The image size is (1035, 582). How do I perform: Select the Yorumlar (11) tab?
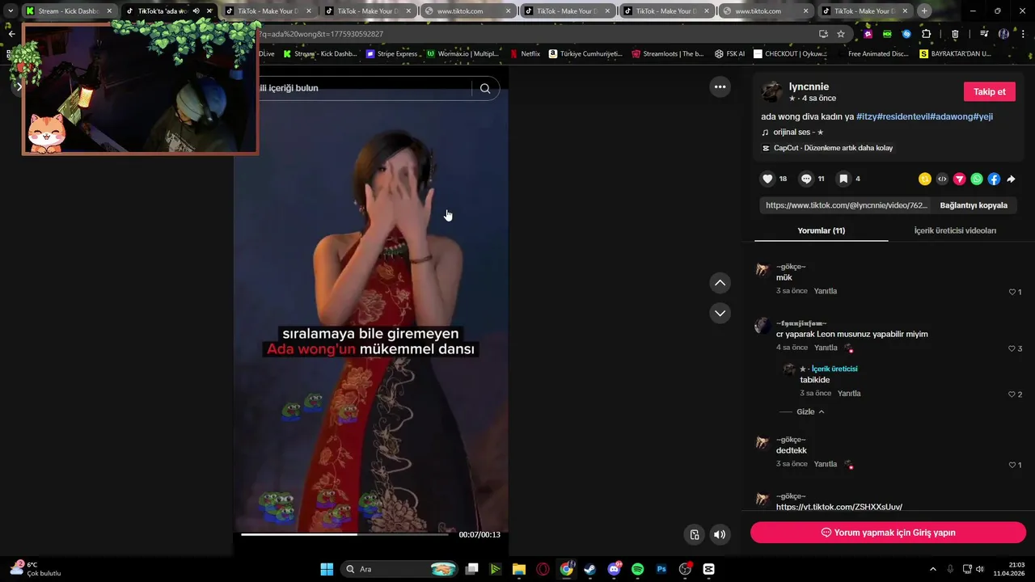click(821, 230)
